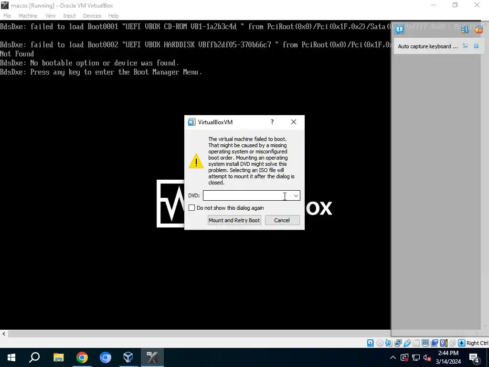Click the taskbar clock showing 2:44 PM
The image size is (489, 367).
point(448,357)
